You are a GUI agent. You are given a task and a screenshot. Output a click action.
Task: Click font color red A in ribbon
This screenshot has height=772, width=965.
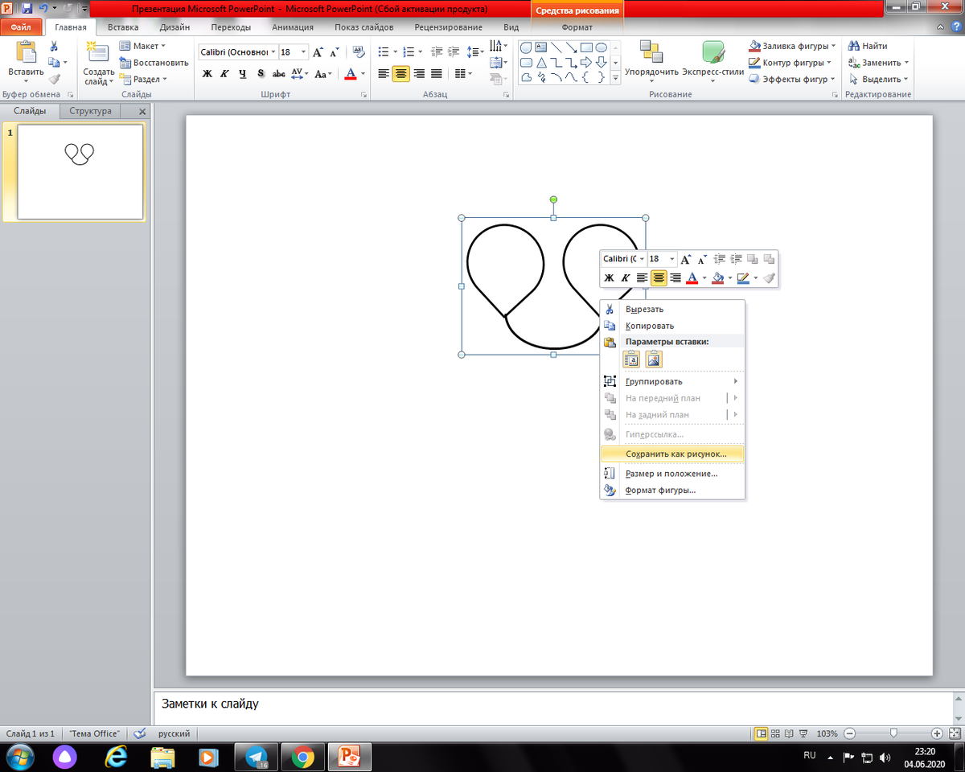point(351,73)
